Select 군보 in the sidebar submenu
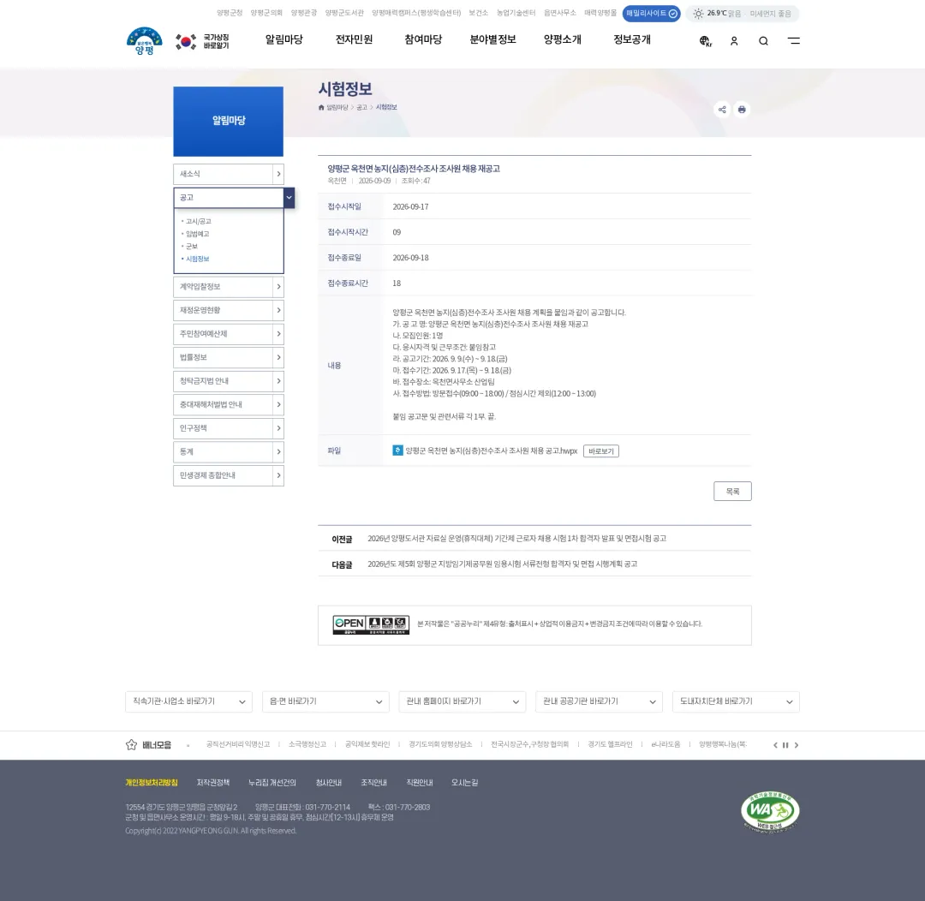 coord(192,246)
